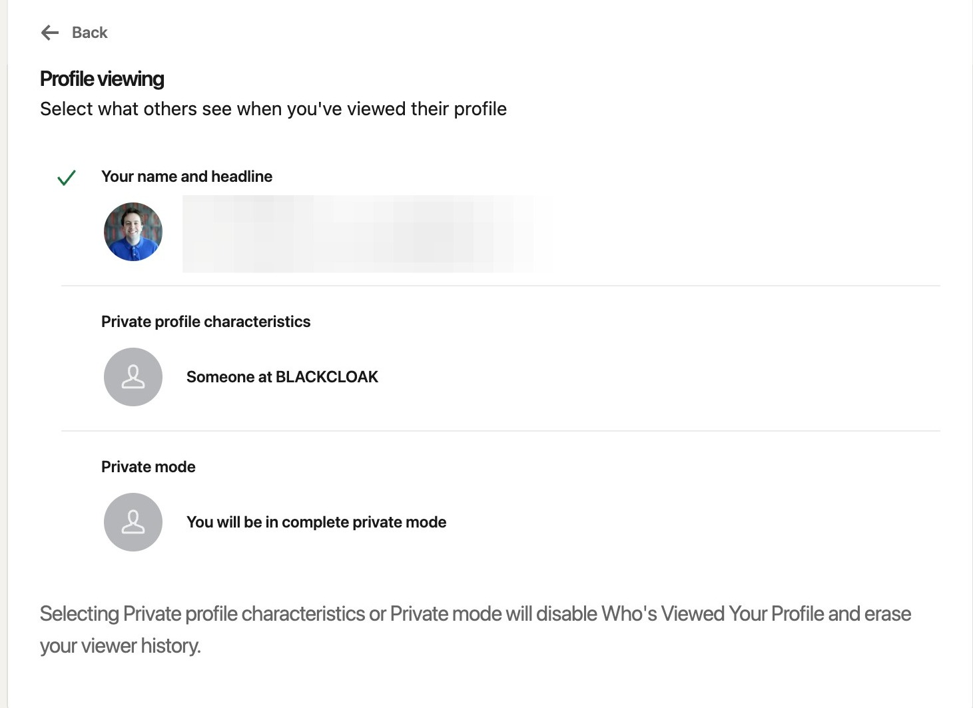Select 'Private profile characteristics' option label
Screen dimensions: 973x708
(206, 322)
